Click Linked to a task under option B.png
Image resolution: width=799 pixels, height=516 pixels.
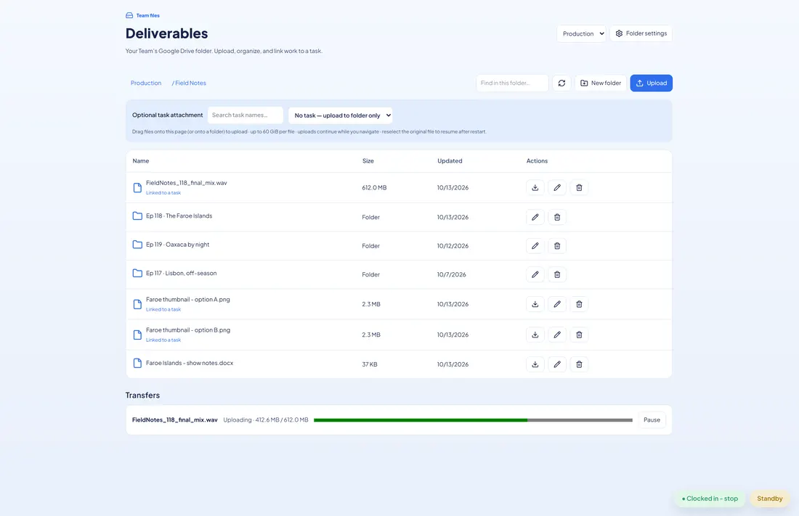coord(163,340)
